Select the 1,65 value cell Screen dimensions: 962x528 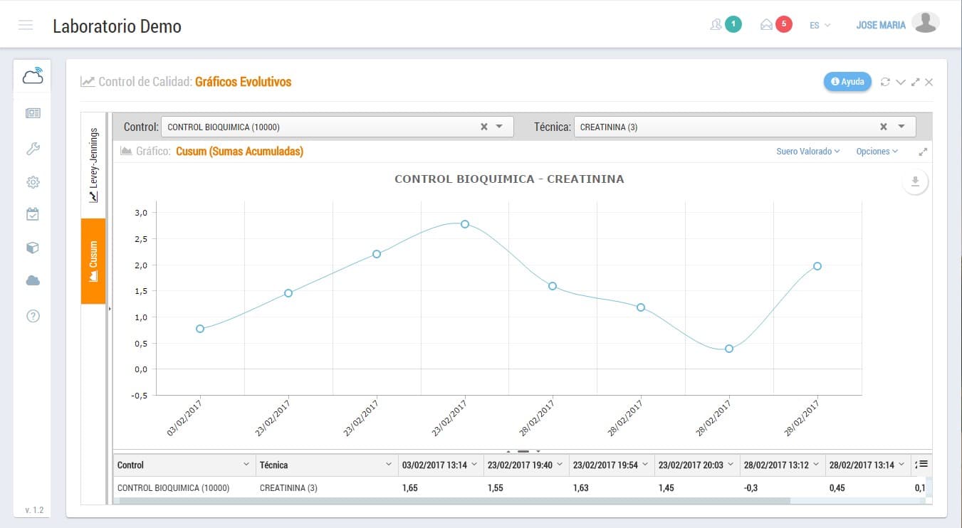[x=441, y=488]
